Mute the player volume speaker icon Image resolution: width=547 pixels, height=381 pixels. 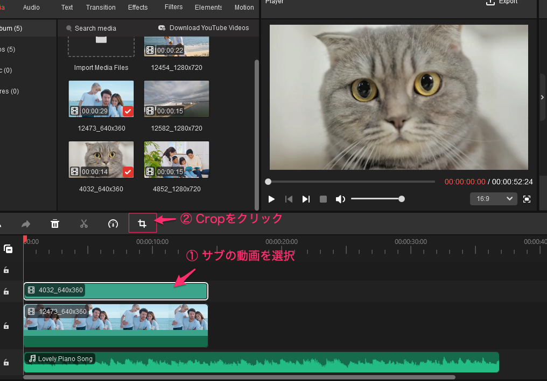tap(340, 199)
